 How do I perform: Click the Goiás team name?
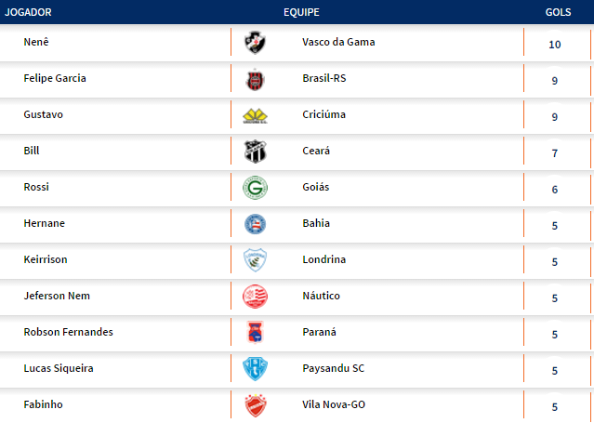tap(316, 188)
